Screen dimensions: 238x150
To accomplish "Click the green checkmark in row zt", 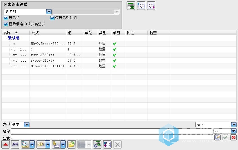I will (x=115, y=66).
